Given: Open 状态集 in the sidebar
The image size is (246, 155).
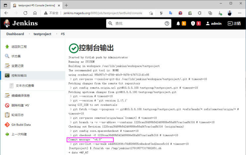Looking at the screenshot, I should (16, 56).
